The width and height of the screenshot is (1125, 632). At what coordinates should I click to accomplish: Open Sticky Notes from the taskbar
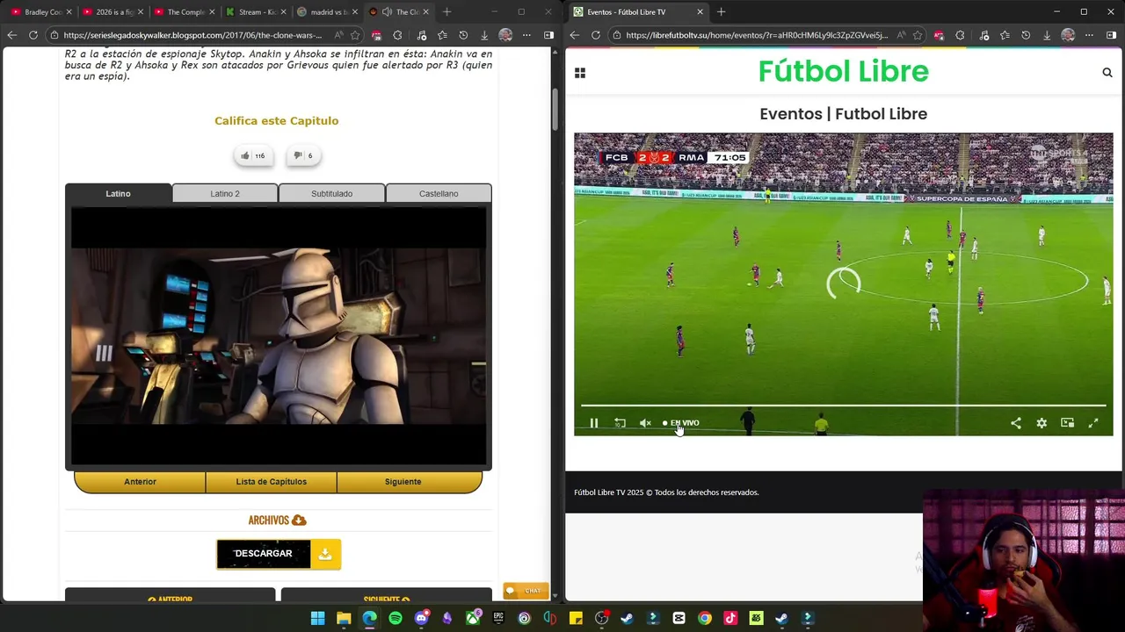(x=576, y=619)
